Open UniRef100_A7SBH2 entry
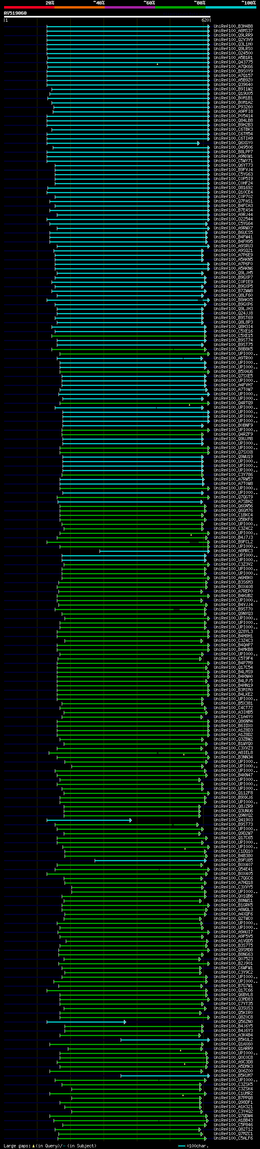This screenshot has height=1149, width=260. [233, 501]
